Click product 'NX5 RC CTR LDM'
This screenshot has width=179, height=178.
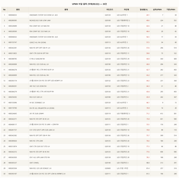pos(36,141)
